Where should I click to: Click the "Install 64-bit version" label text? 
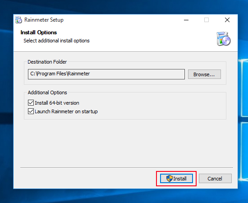57,103
